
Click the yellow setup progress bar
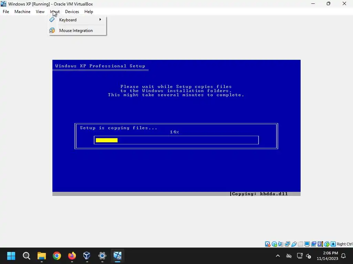[107, 140]
